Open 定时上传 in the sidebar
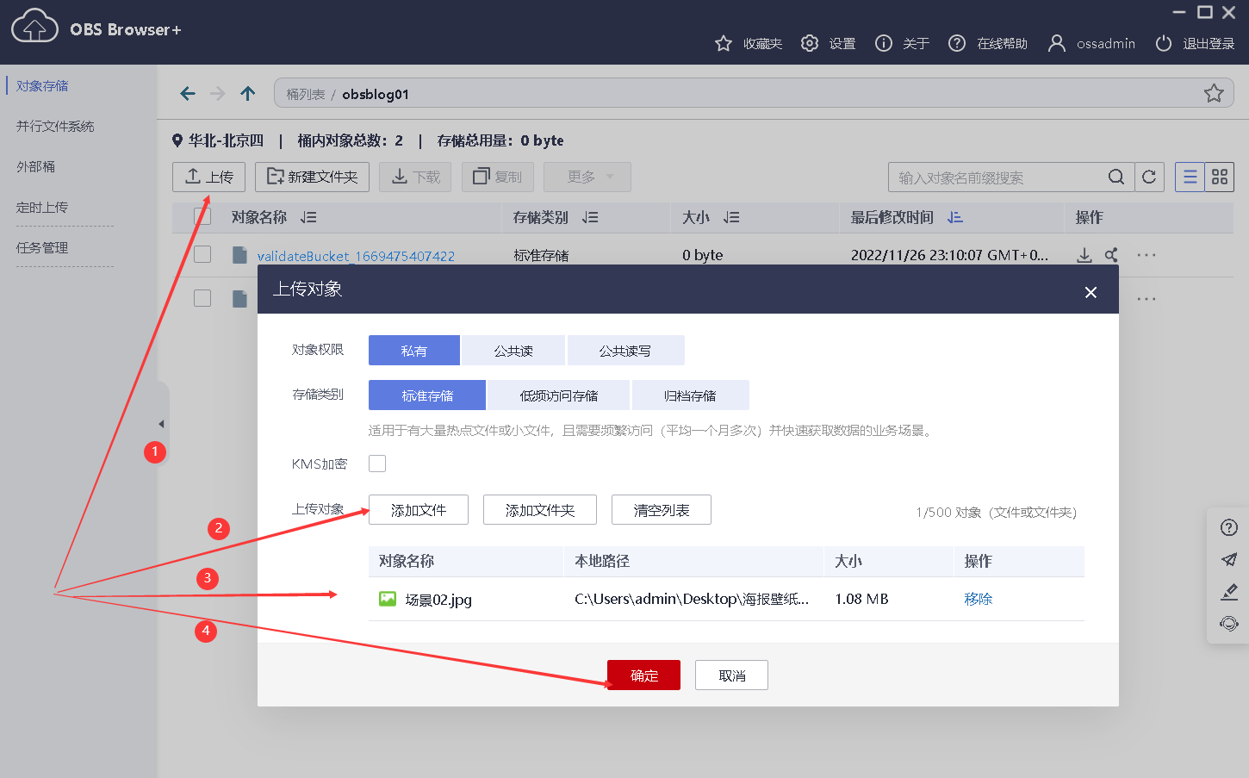 click(x=42, y=208)
